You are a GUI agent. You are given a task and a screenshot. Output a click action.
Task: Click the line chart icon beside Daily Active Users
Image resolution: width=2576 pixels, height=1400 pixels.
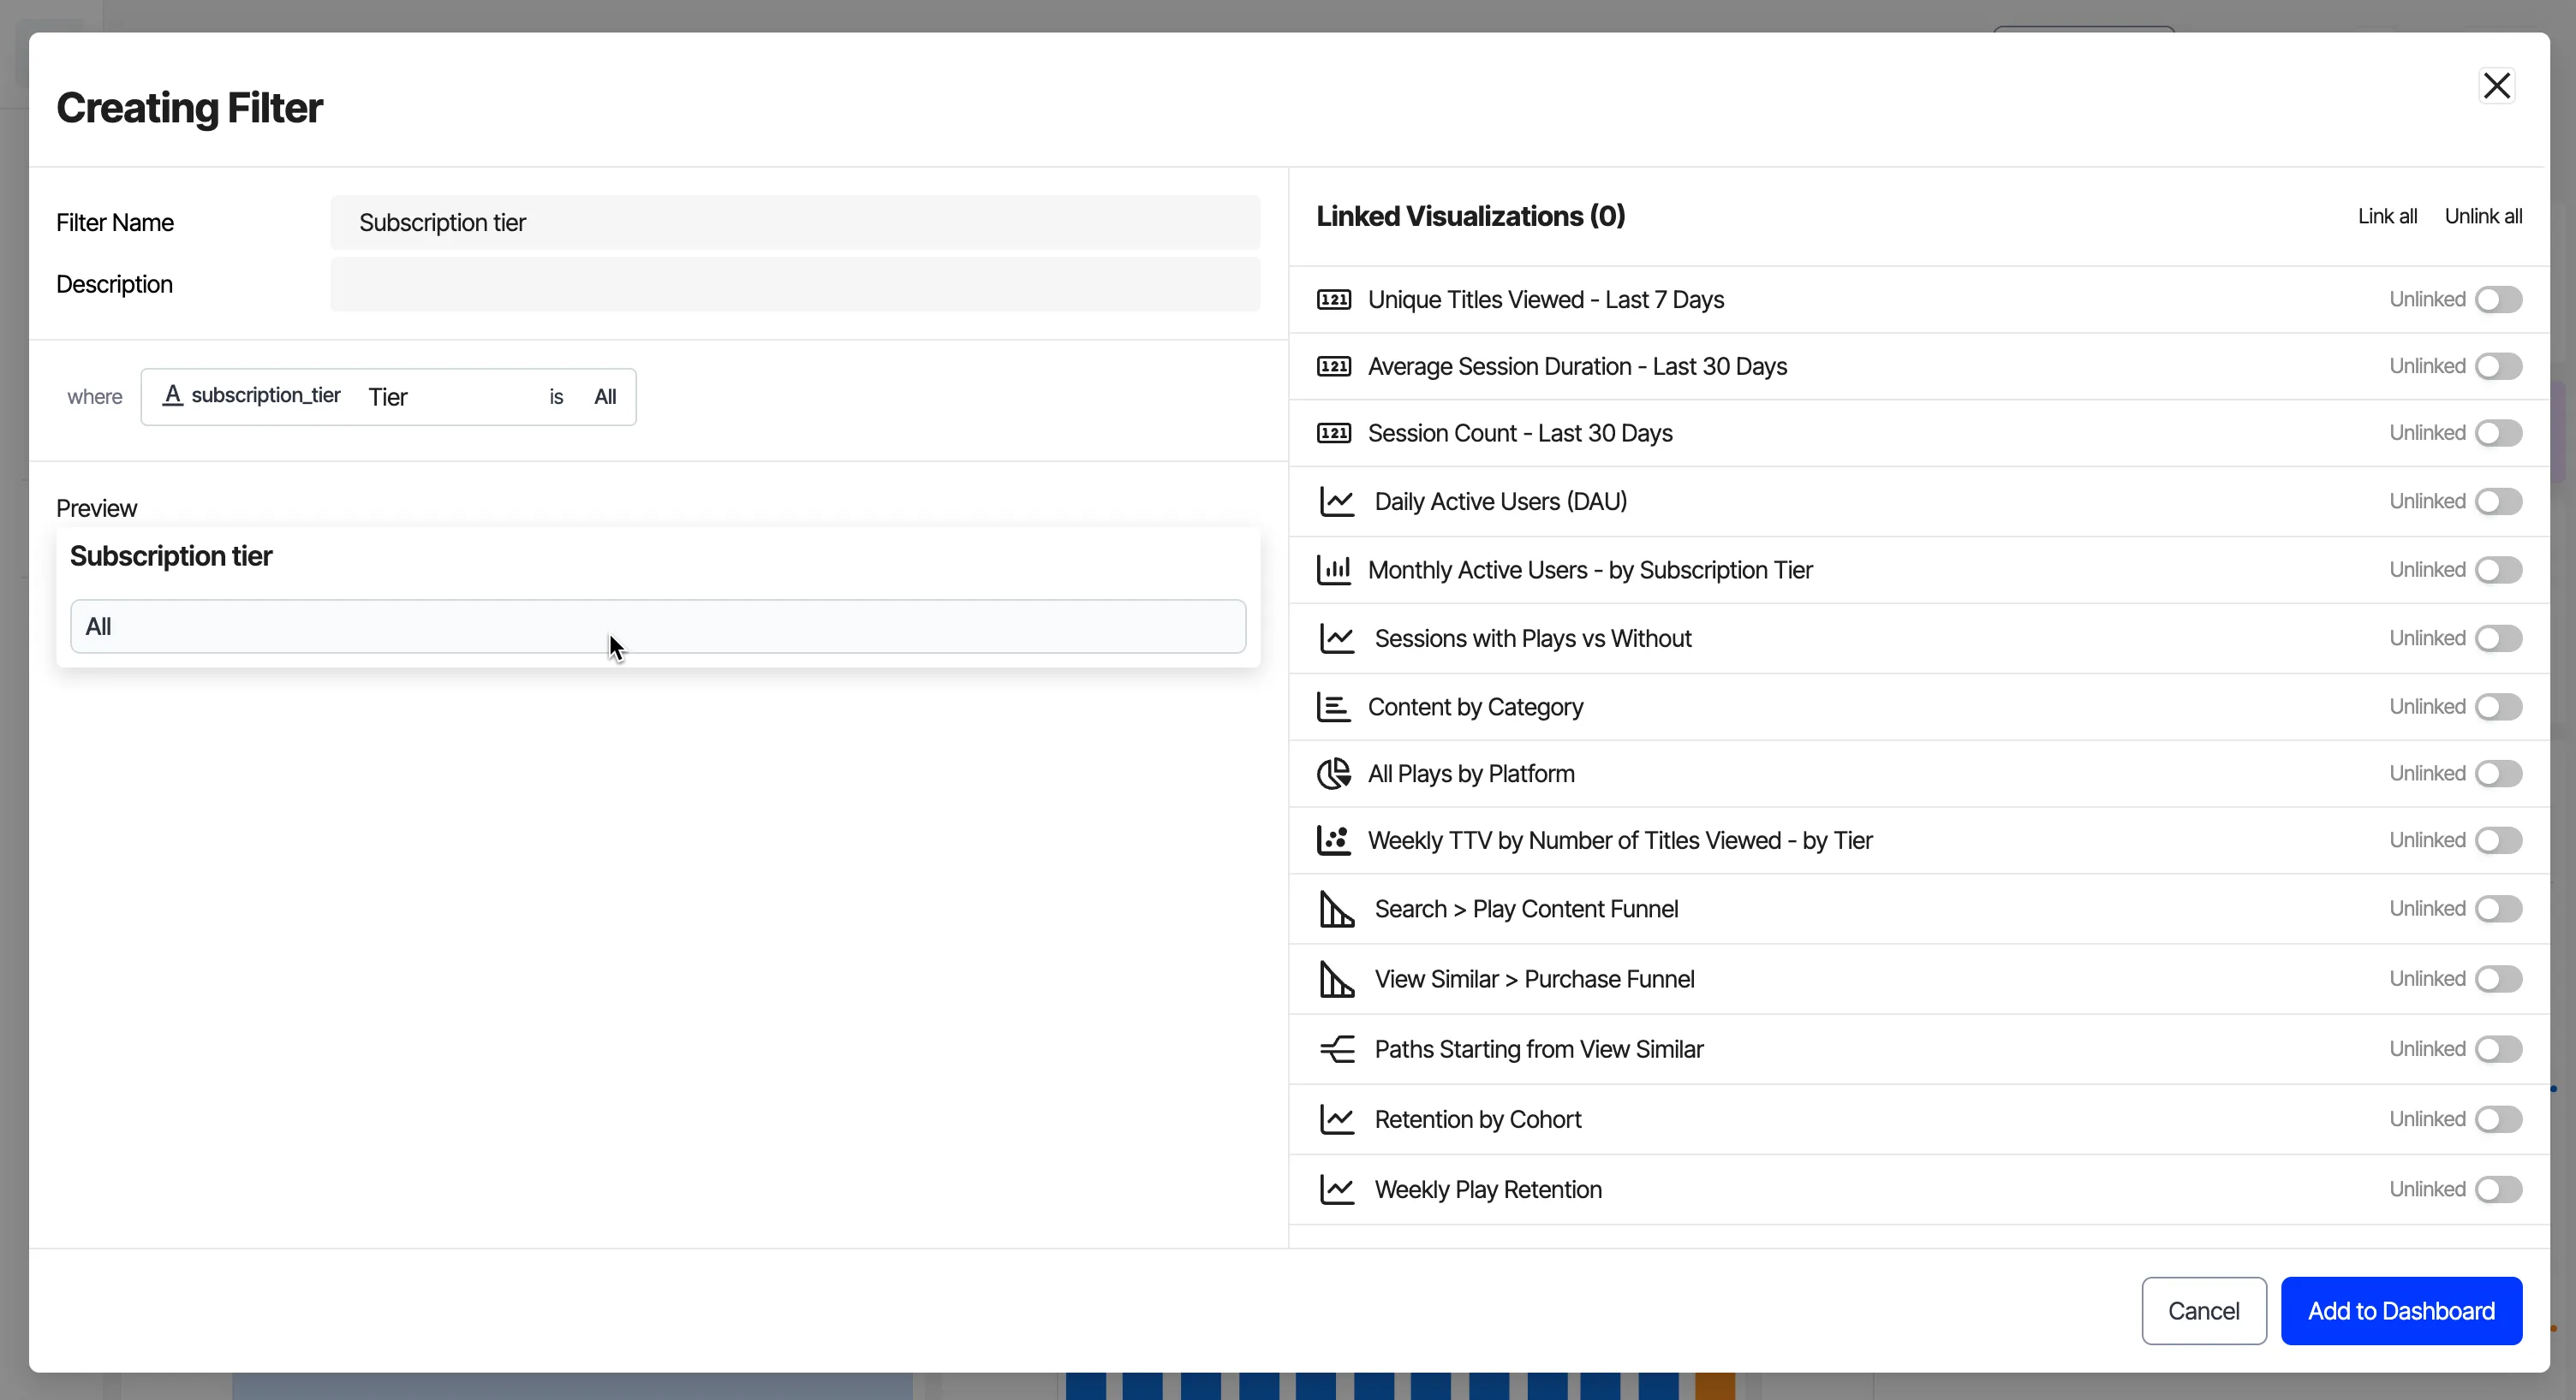1336,501
